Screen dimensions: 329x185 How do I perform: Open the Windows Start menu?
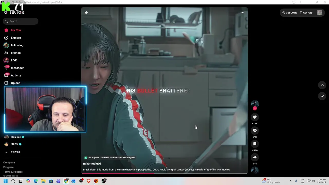point(6,181)
